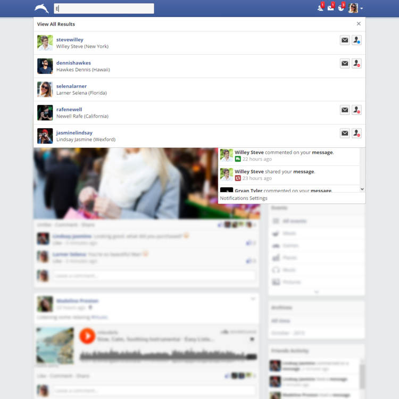Open jasminelindsay profile link
Viewport: 399px width, 399px height.
74,133
